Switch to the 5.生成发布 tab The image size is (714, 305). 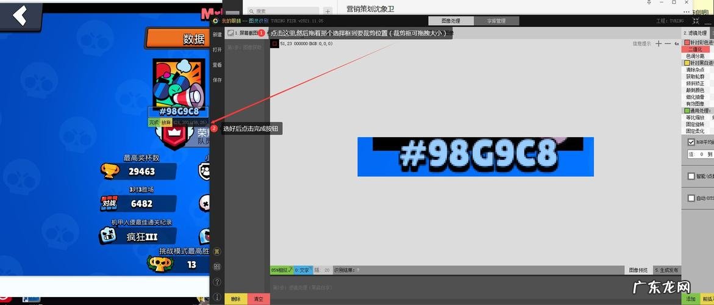pyautogui.click(x=667, y=270)
